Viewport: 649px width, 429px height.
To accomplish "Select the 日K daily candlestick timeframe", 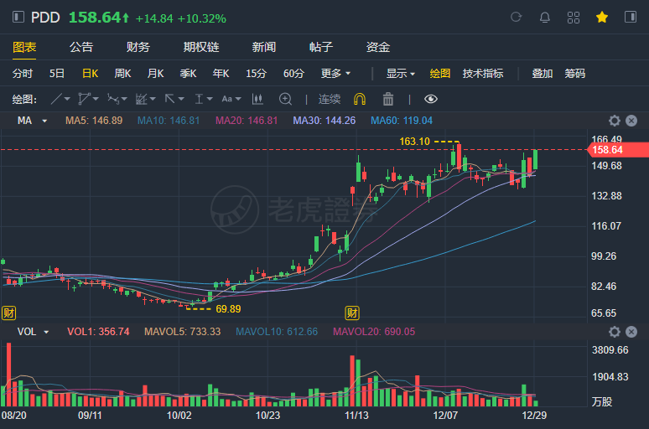I will (90, 74).
